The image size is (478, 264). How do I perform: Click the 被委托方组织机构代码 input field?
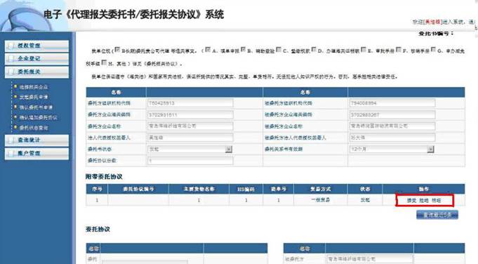(x=392, y=103)
